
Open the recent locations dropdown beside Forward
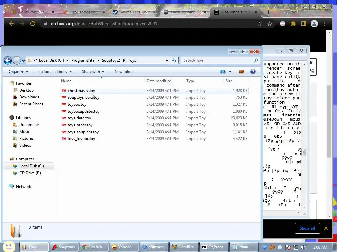tap(23, 61)
